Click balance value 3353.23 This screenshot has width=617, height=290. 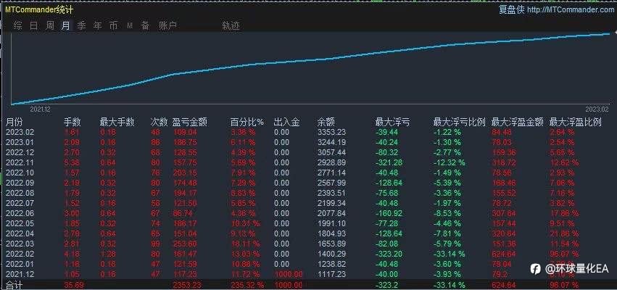(x=331, y=132)
